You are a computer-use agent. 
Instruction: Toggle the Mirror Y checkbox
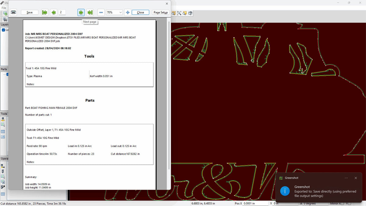350,204
